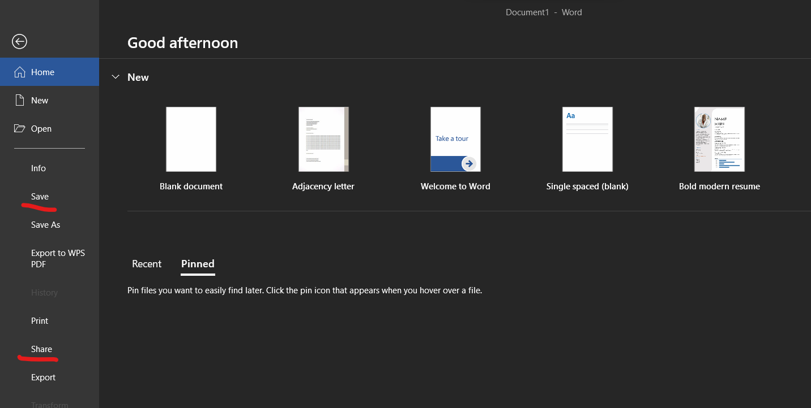This screenshot has height=408, width=811.
Task: Open the Print page
Action: [40, 321]
